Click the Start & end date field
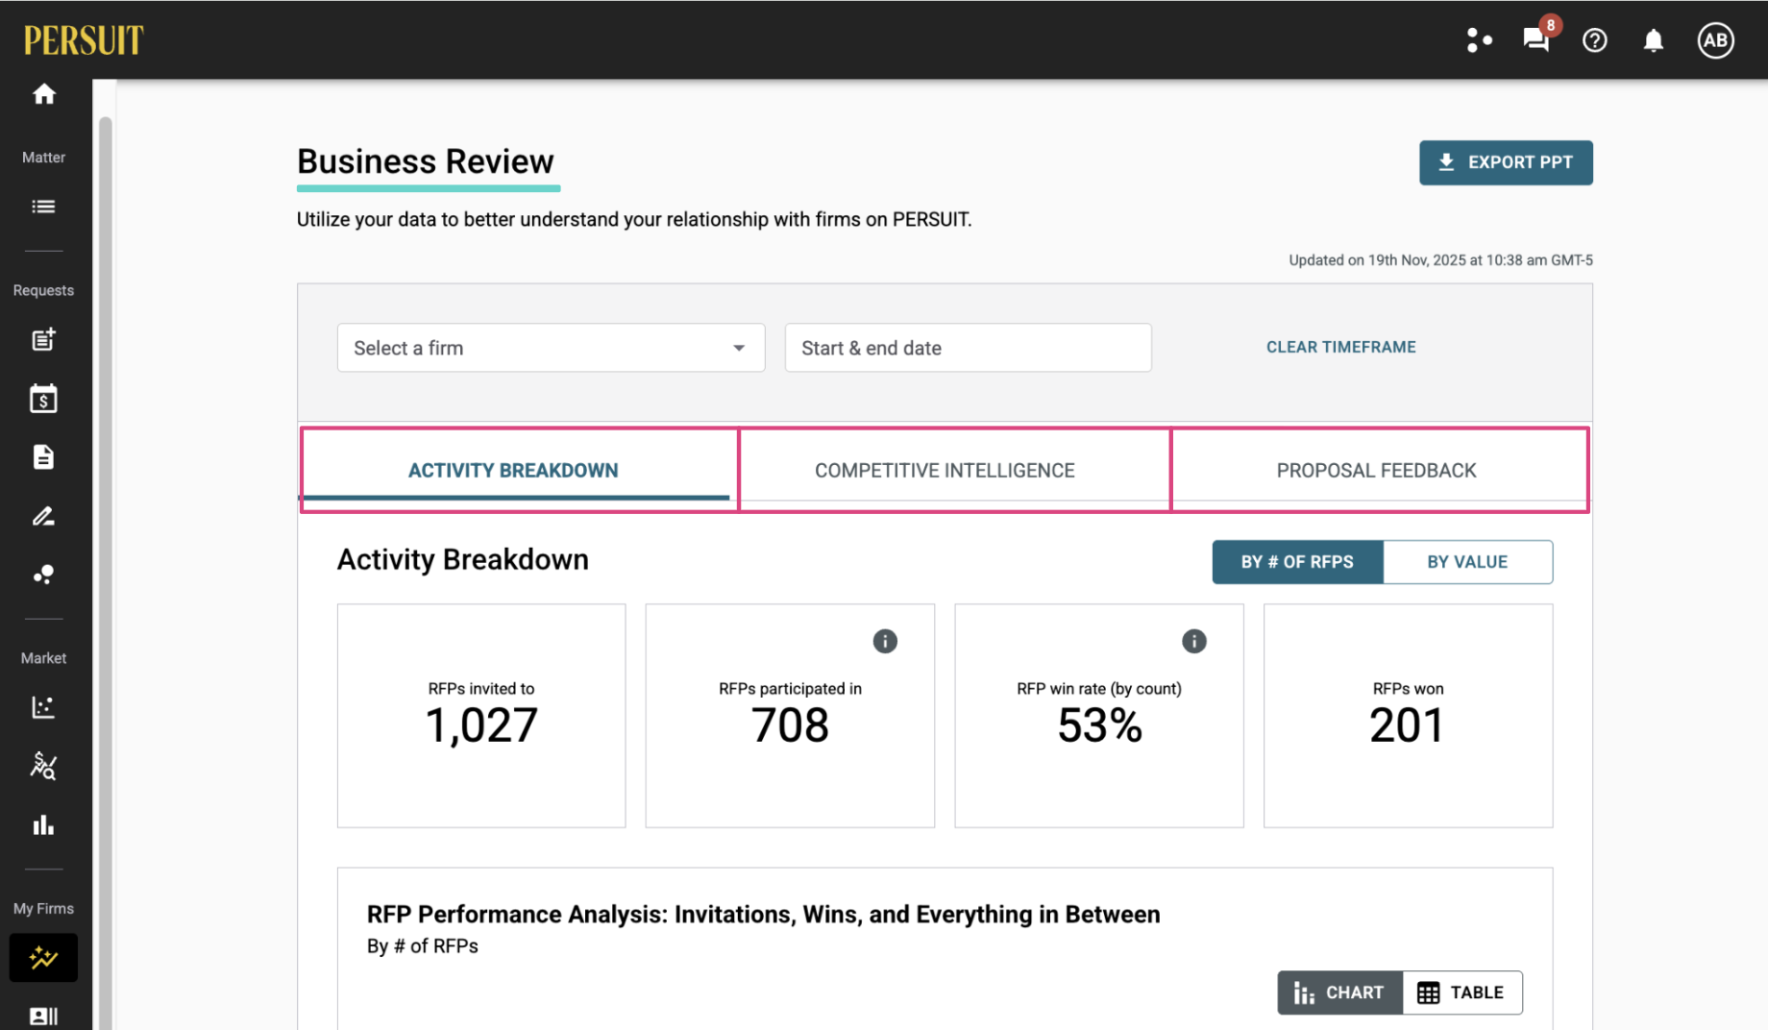Screen dimensions: 1768x1030 [x=968, y=348]
